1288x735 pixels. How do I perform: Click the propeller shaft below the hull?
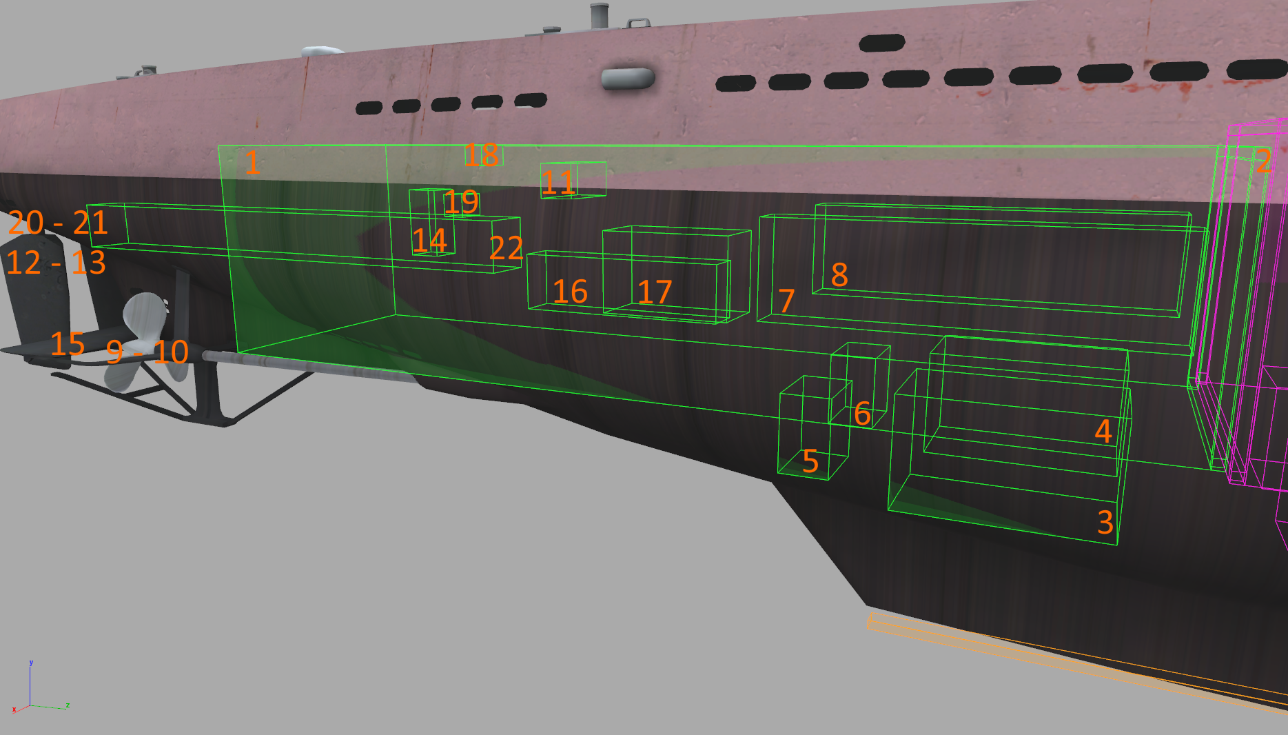point(310,365)
